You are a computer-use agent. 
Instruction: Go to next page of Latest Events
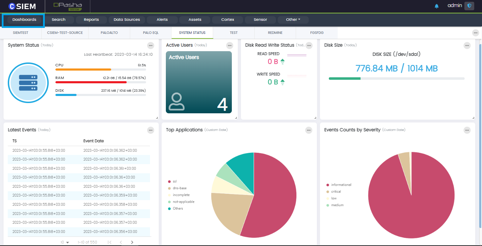tap(132, 242)
